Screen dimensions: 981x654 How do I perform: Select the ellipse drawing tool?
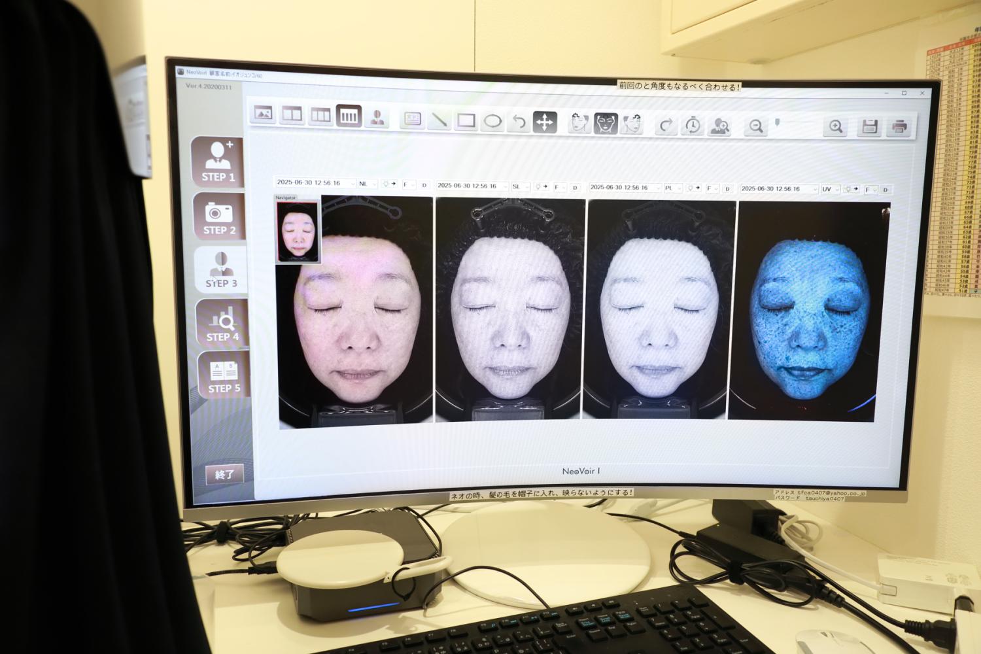coord(492,122)
